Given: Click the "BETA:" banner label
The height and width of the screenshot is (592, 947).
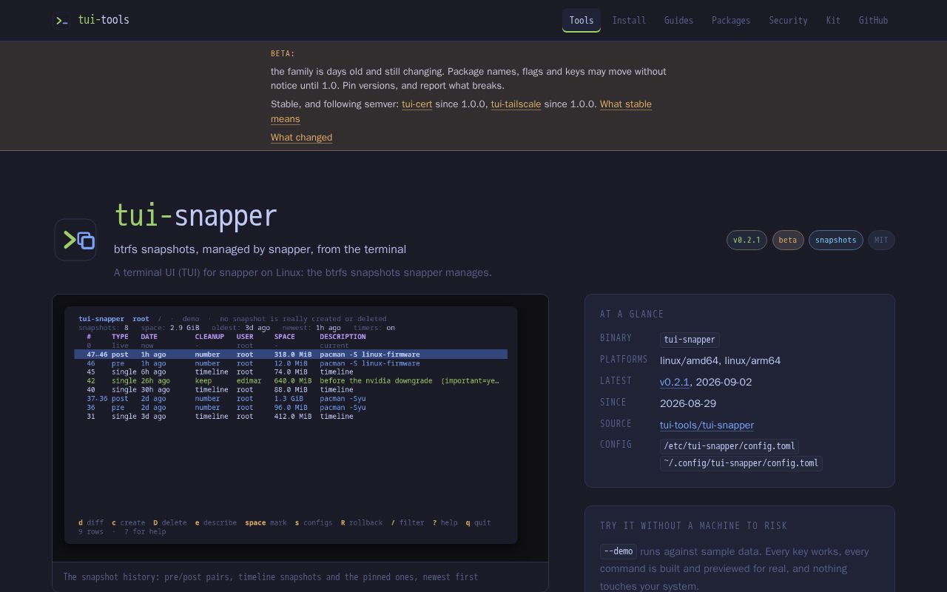Looking at the screenshot, I should 283,53.
